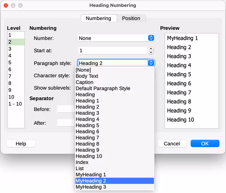Choose Heading 9 in dropdown list
This screenshot has width=226, height=193.
point(114,150)
